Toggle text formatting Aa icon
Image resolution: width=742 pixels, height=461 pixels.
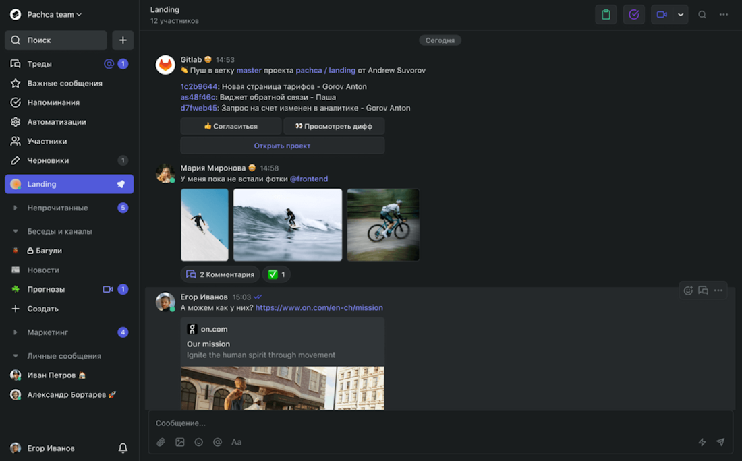(x=236, y=442)
